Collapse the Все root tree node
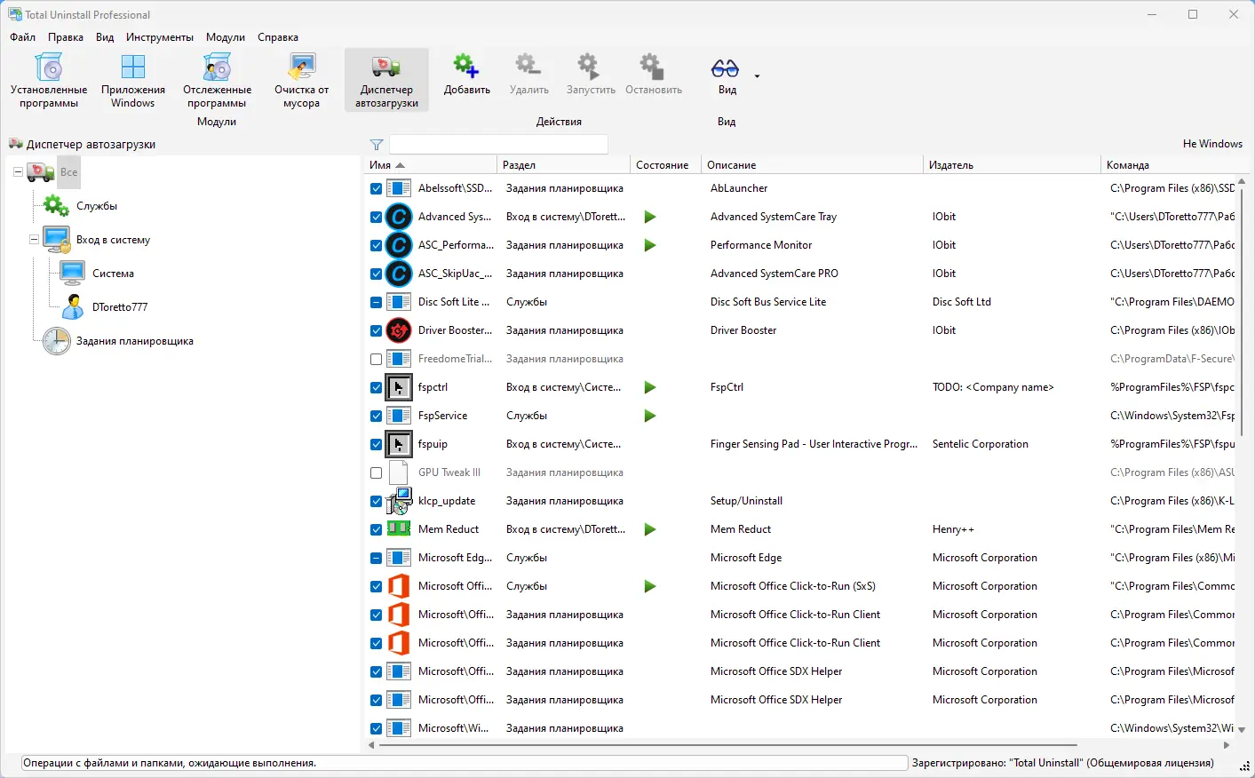Image resolution: width=1255 pixels, height=778 pixels. (x=18, y=172)
